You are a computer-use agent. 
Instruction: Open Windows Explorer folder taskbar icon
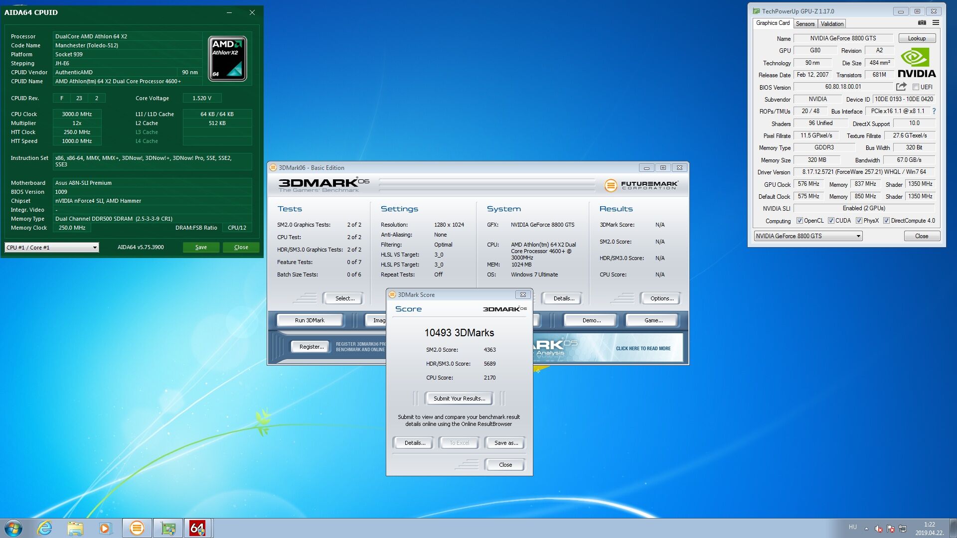(x=75, y=528)
